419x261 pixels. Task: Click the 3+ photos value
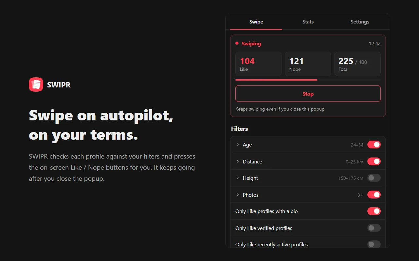pos(360,195)
